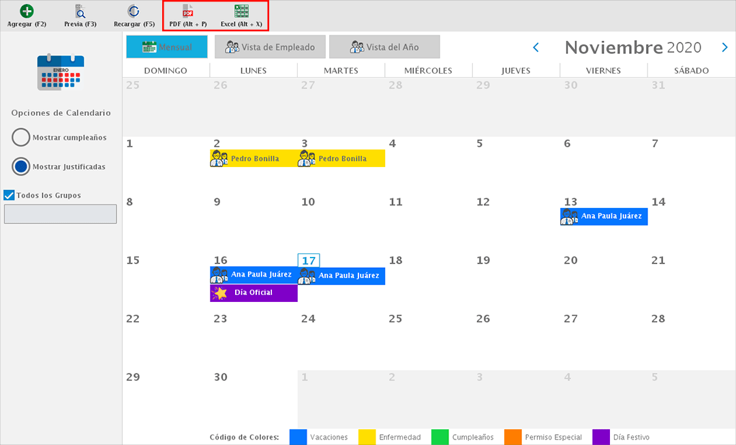Click the blue Vacaciones color swatch
736x445 pixels.
(298, 437)
